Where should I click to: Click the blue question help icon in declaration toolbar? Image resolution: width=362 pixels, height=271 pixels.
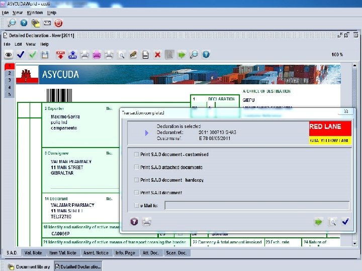point(206,55)
